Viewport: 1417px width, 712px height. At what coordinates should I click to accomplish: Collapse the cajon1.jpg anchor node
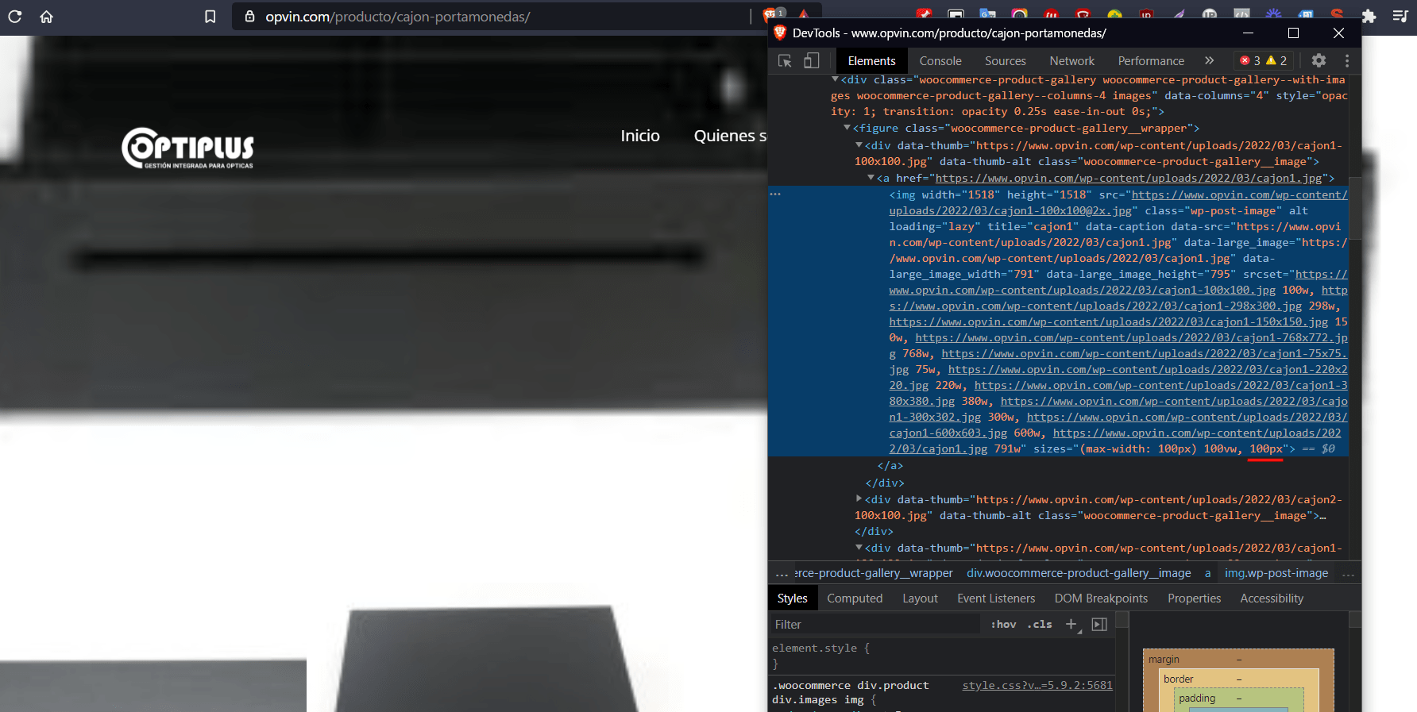871,177
